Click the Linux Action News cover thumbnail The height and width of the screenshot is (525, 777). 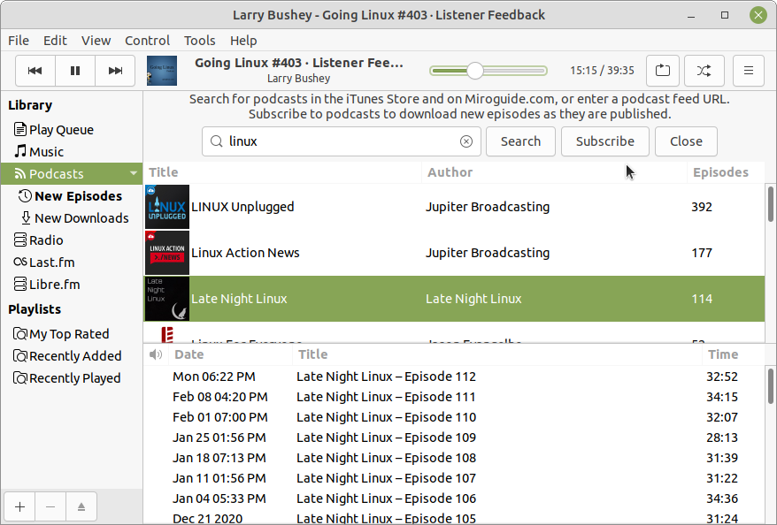coord(167,253)
